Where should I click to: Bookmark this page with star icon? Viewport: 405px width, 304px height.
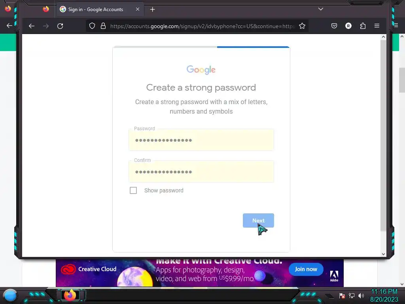coord(302,26)
